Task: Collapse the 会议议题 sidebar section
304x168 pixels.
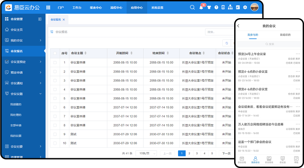Action: 23,94
